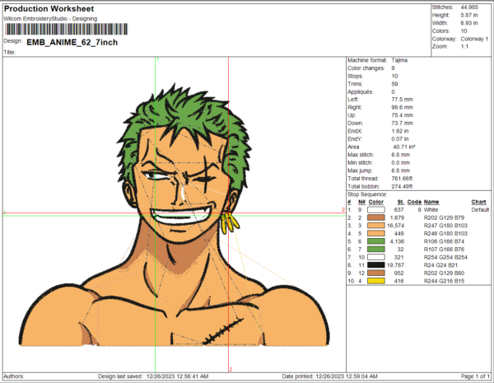Click the Title field at the top
494x383 pixels.
coord(11,51)
